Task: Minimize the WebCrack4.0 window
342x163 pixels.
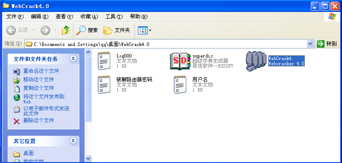Action: tap(315, 6)
